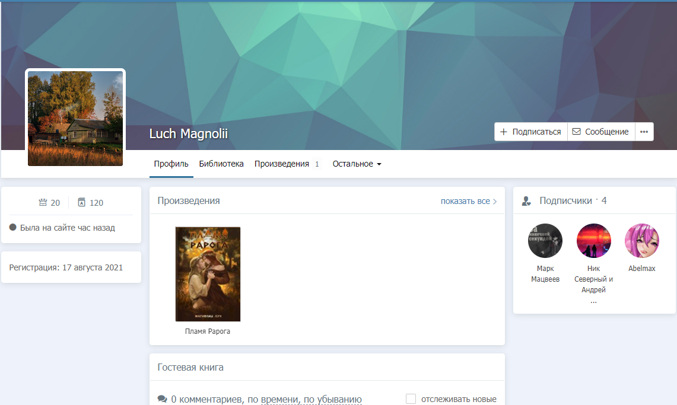677x405 pixels.
Task: Click the three-dots more options button
Action: (644, 132)
